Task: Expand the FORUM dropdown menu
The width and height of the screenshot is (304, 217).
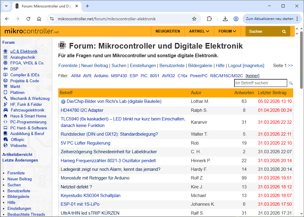Action: point(227,31)
